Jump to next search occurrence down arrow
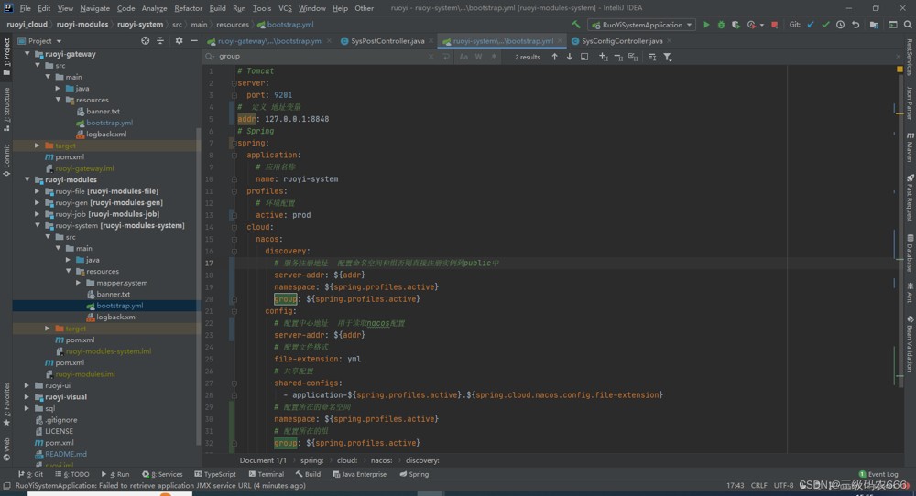The width and height of the screenshot is (916, 496). click(569, 57)
